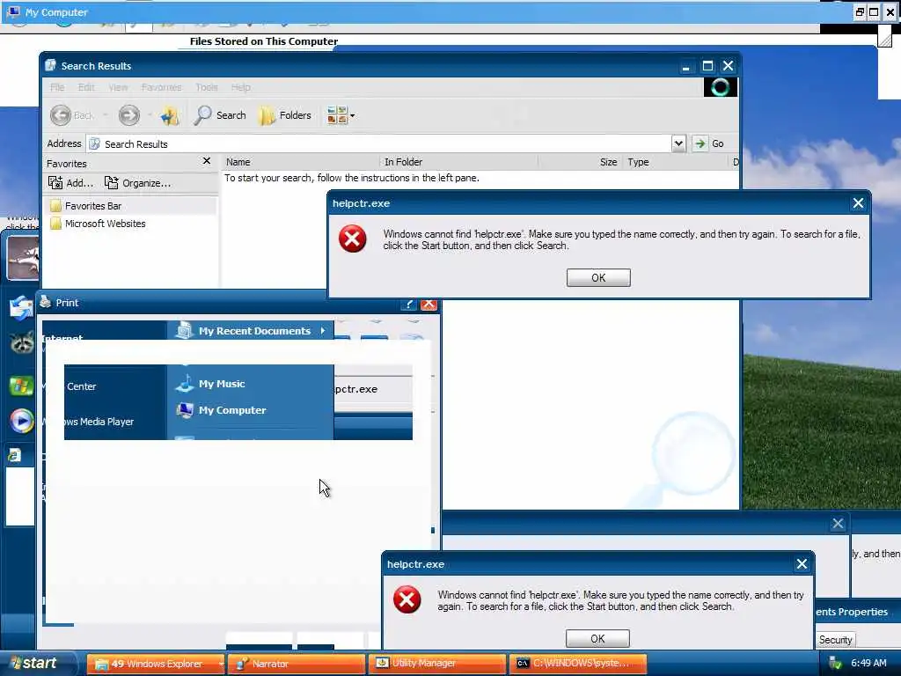901x676 pixels.
Task: Sort by the Name column header
Action: click(x=301, y=162)
